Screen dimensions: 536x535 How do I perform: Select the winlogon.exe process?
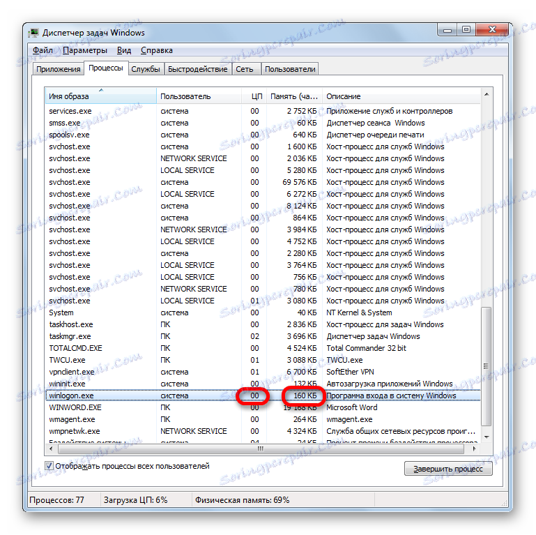pyautogui.click(x=263, y=395)
